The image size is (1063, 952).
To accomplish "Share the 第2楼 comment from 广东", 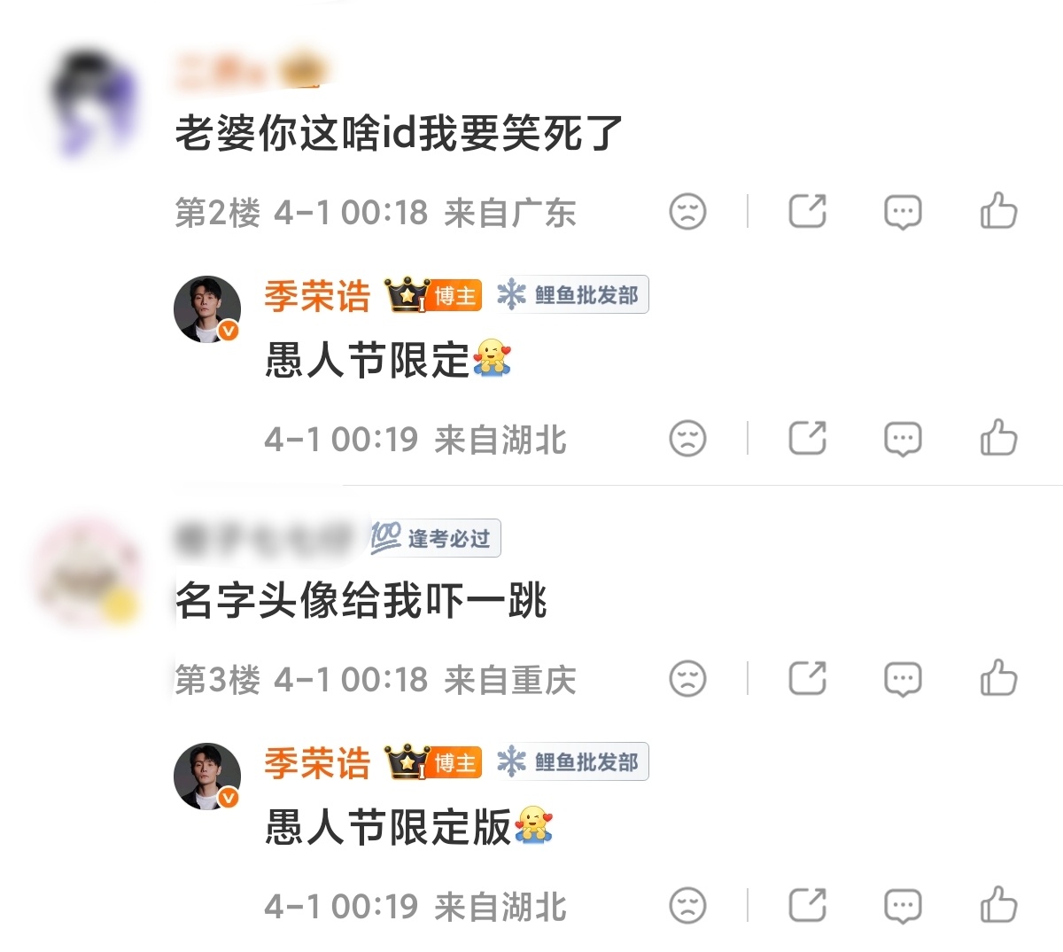I will coord(807,211).
